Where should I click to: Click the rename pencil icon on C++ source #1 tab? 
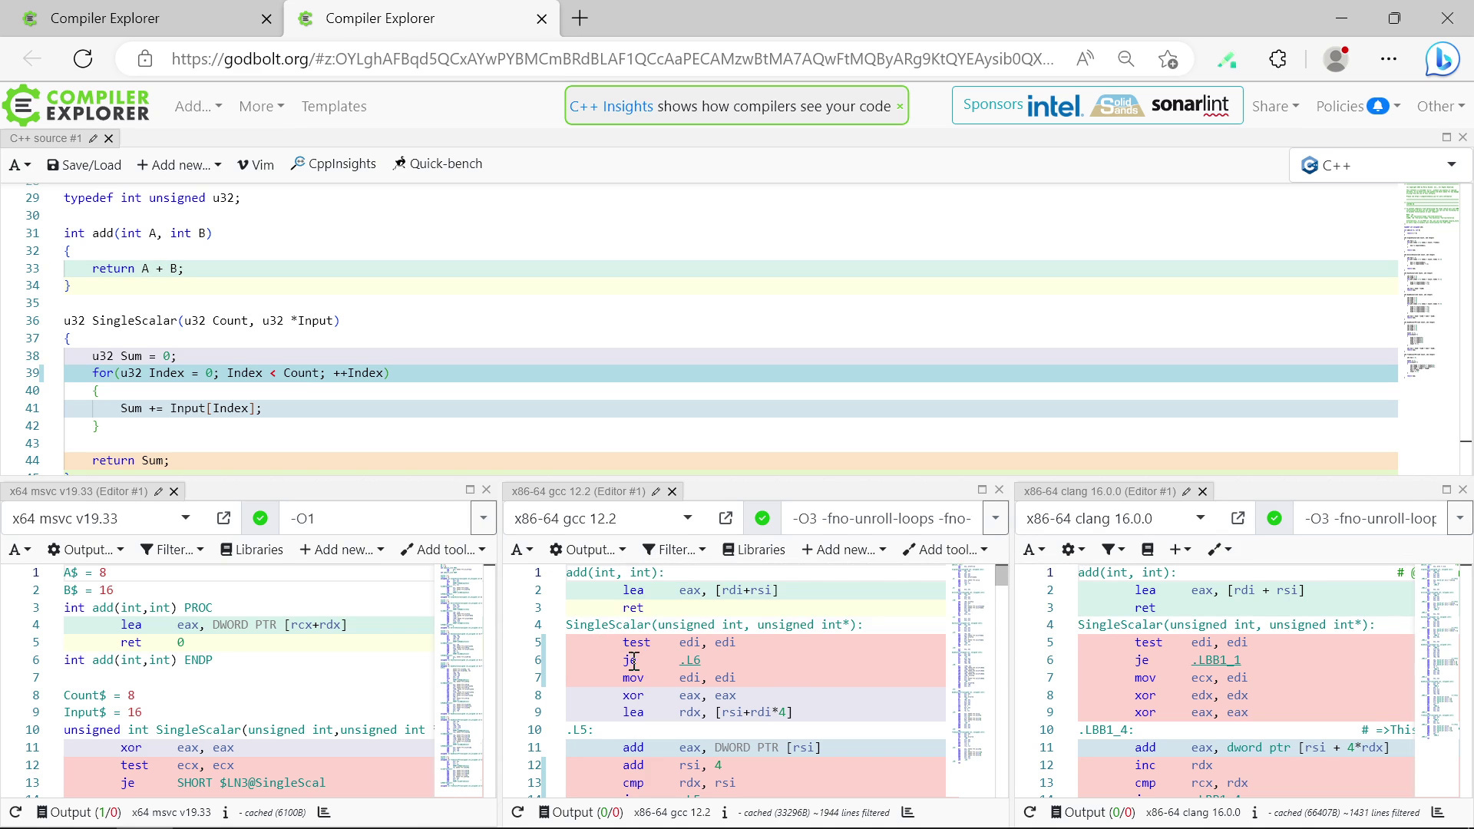point(93,138)
